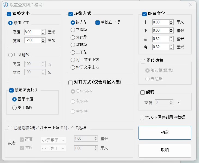Select 左对齐 alignment option

point(73,102)
